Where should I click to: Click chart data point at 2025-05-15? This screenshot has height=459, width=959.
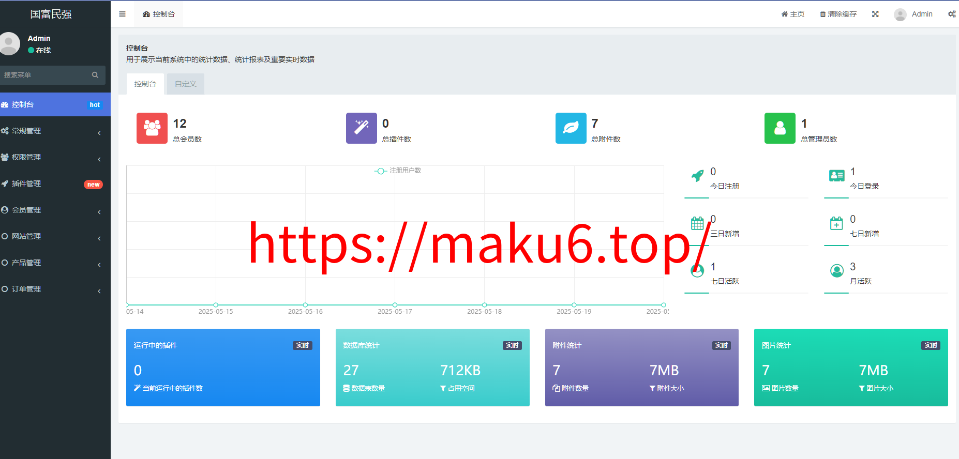tap(216, 305)
